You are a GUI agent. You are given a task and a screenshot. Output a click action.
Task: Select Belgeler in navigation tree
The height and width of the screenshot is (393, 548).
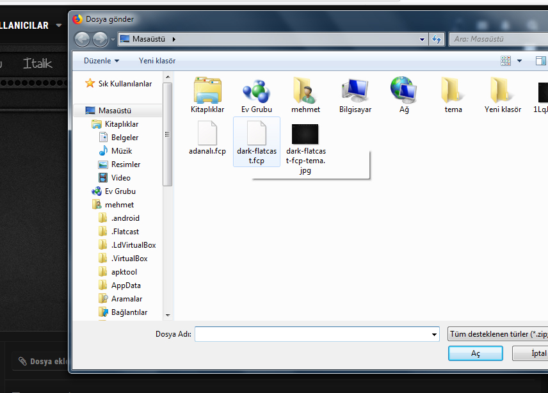[124, 138]
